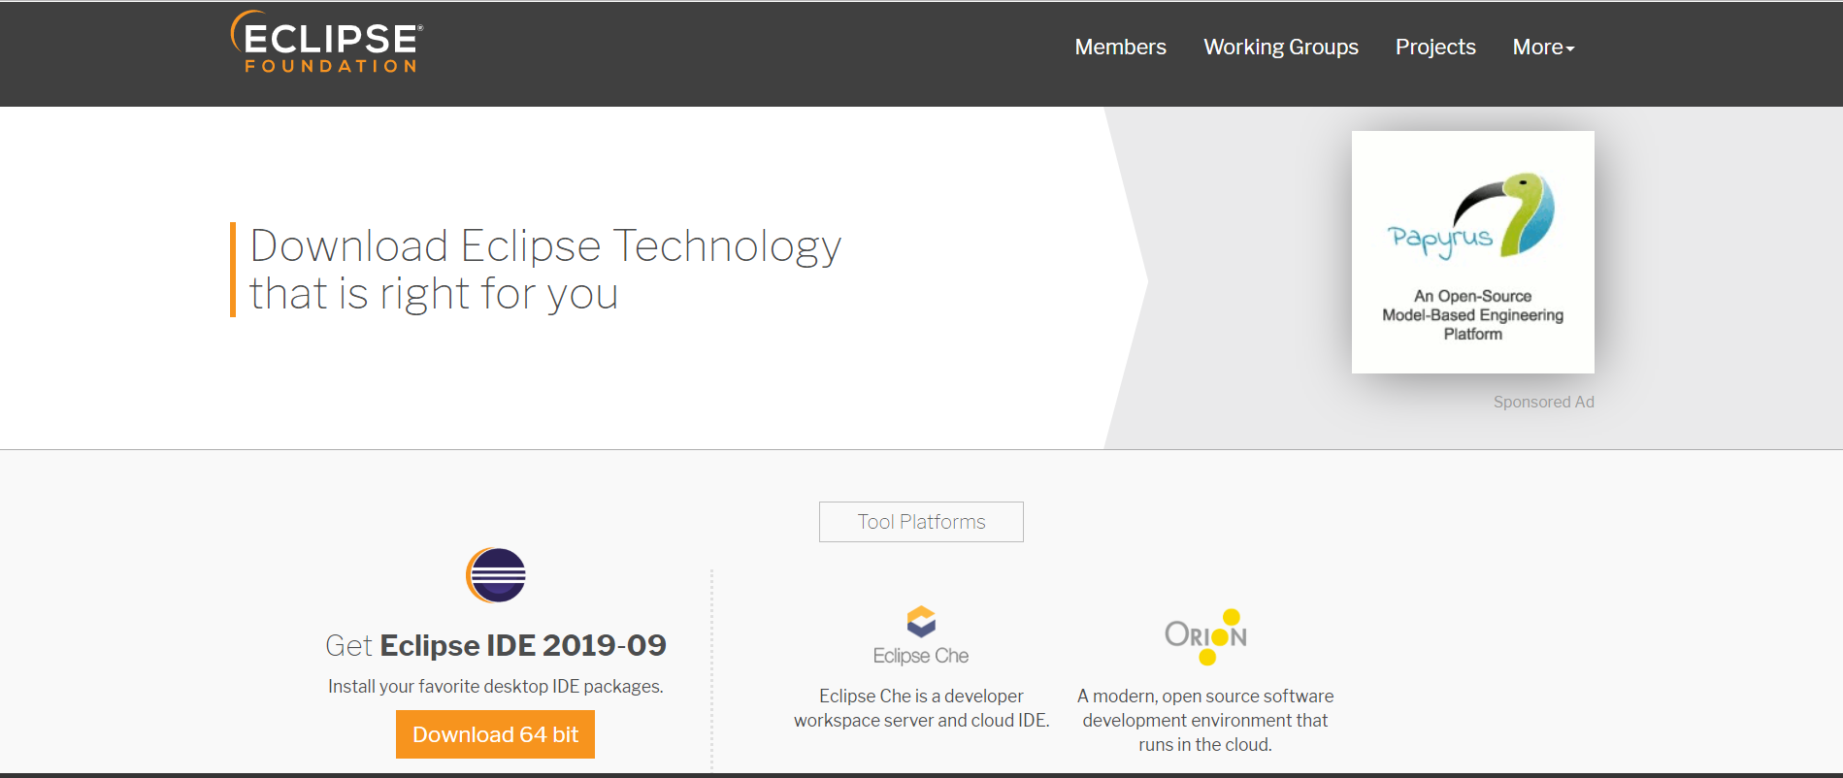Open the Orion logo

tap(1205, 636)
